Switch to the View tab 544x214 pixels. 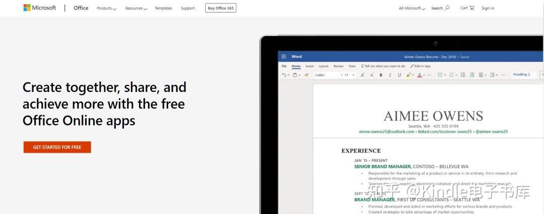click(x=352, y=66)
